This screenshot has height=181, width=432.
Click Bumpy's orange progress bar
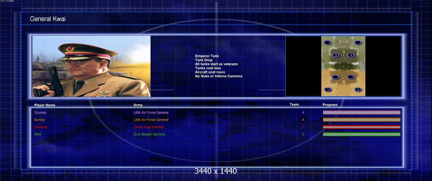point(361,120)
